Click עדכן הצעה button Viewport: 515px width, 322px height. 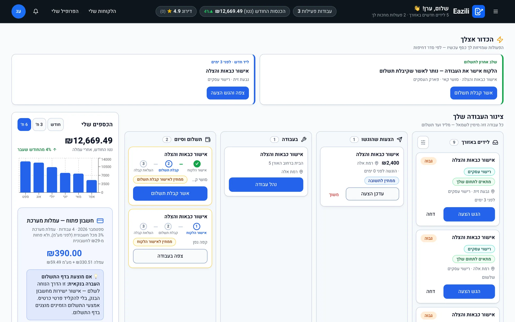(372, 194)
